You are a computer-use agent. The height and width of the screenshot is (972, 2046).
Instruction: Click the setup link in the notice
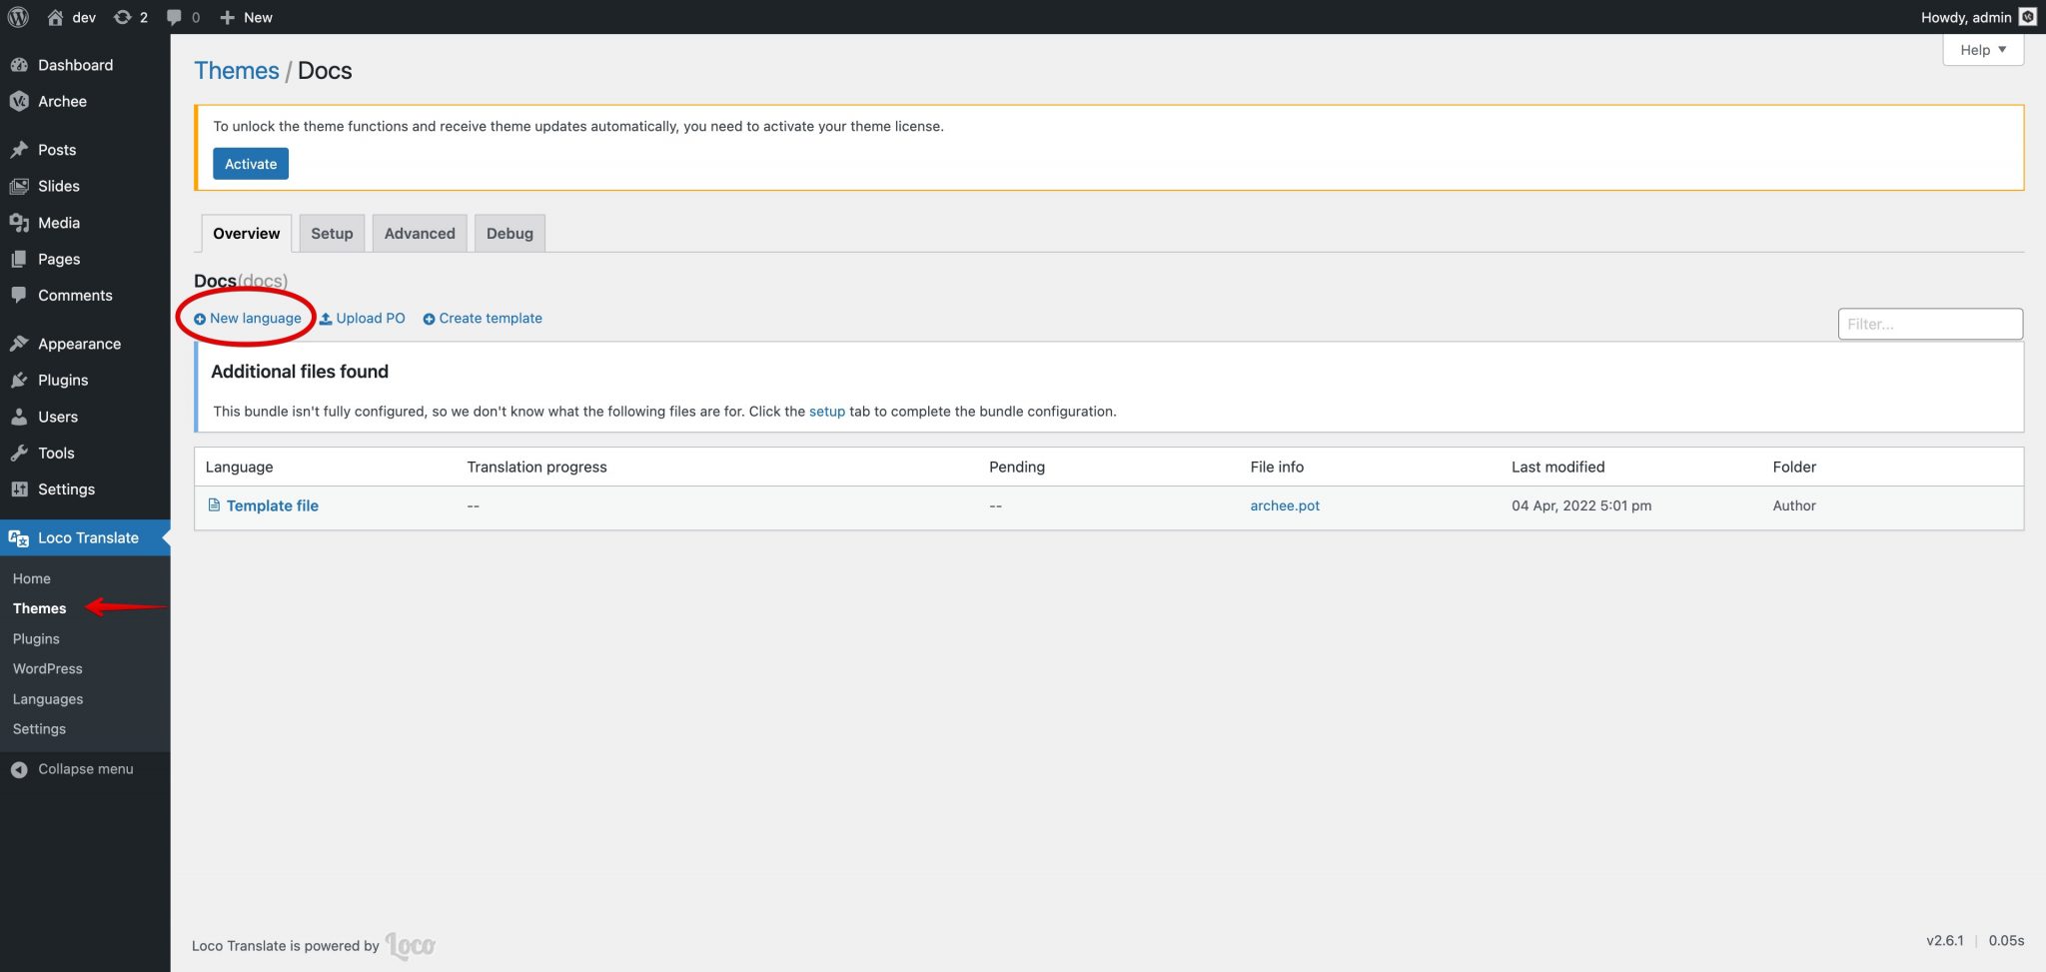827,412
